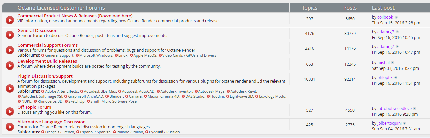
Task: Open Español / Spanish subforum
Action: [x=95, y=132]
